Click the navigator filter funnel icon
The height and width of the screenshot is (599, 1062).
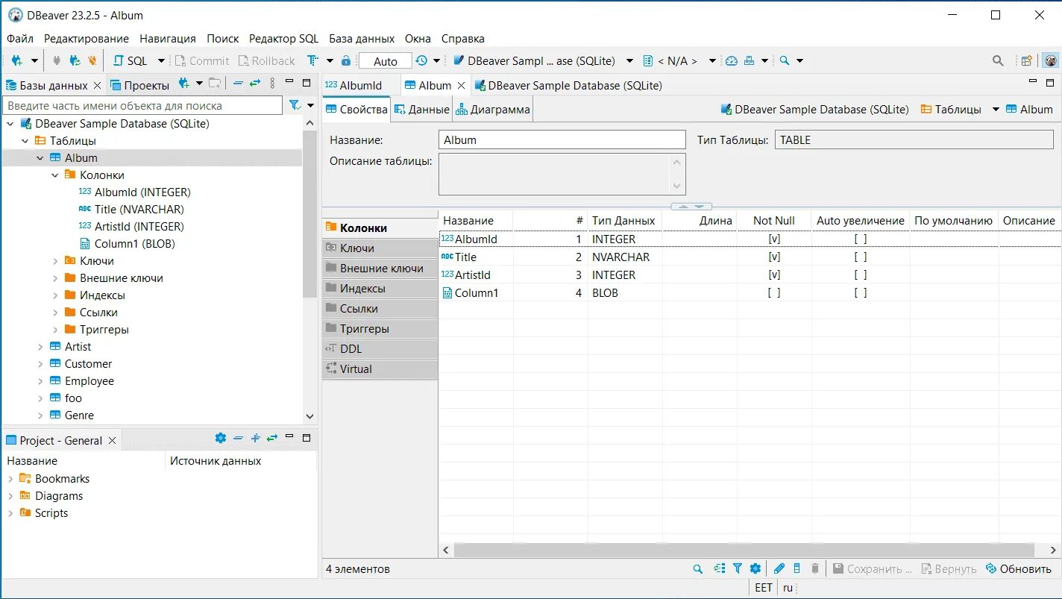click(295, 105)
